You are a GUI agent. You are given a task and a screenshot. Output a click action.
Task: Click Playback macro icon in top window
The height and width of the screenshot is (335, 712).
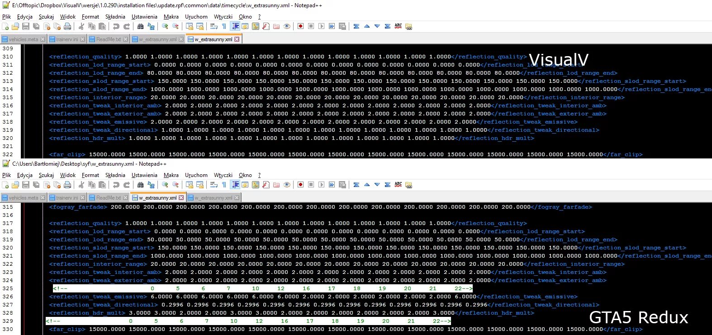(x=321, y=26)
